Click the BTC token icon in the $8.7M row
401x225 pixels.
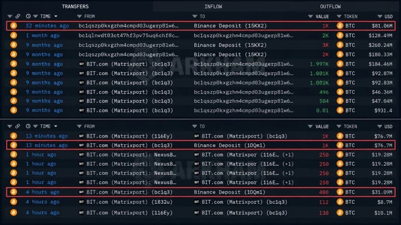340,202
